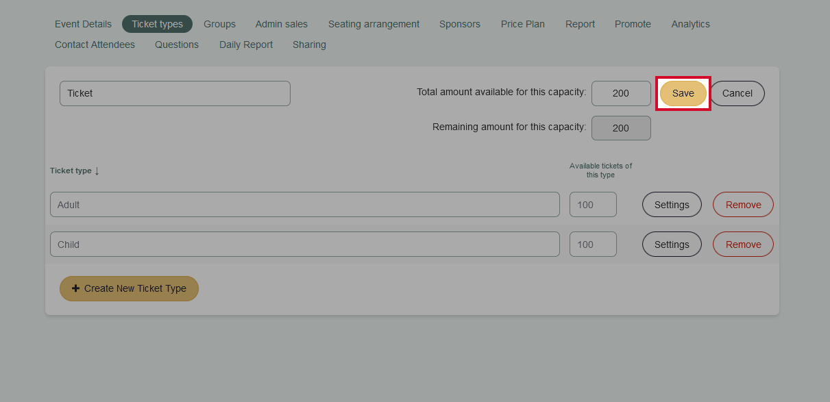Edit the Adult ticket type name field

pyautogui.click(x=304, y=205)
